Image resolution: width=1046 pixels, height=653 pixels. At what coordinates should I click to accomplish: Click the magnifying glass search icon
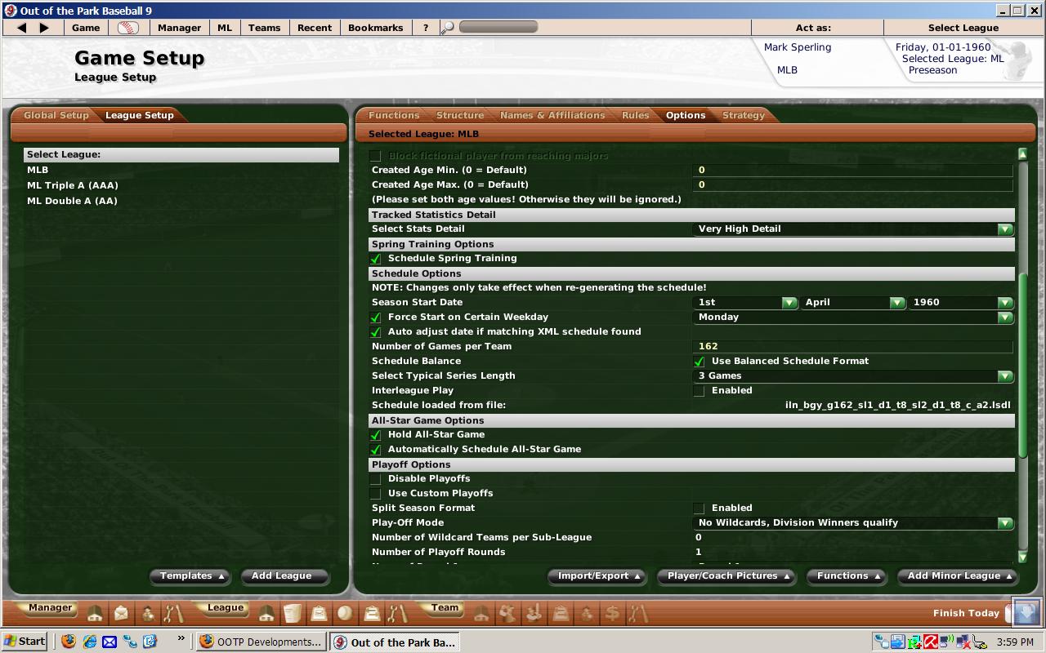[447, 28]
